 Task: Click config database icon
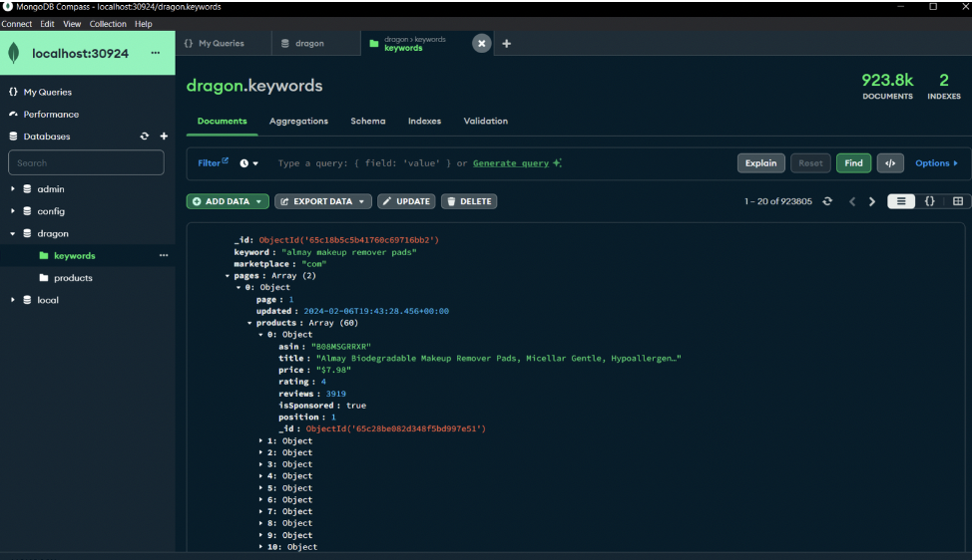tap(27, 211)
